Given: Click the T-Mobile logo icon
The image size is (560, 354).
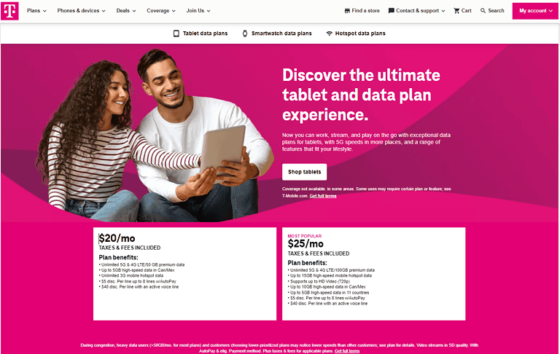Looking at the screenshot, I should (x=9, y=11).
